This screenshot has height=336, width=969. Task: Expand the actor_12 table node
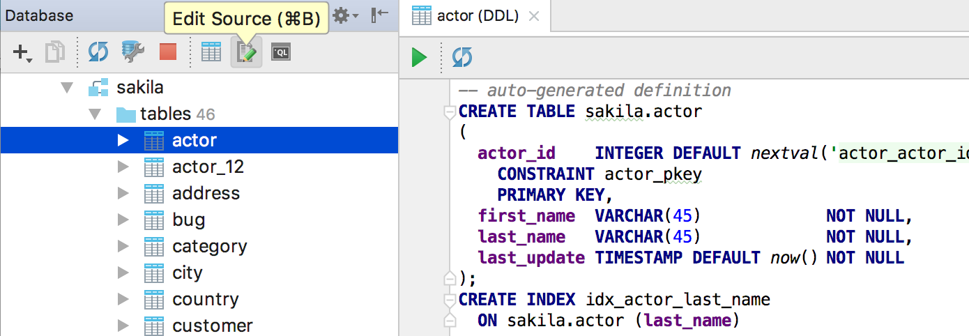(x=123, y=167)
